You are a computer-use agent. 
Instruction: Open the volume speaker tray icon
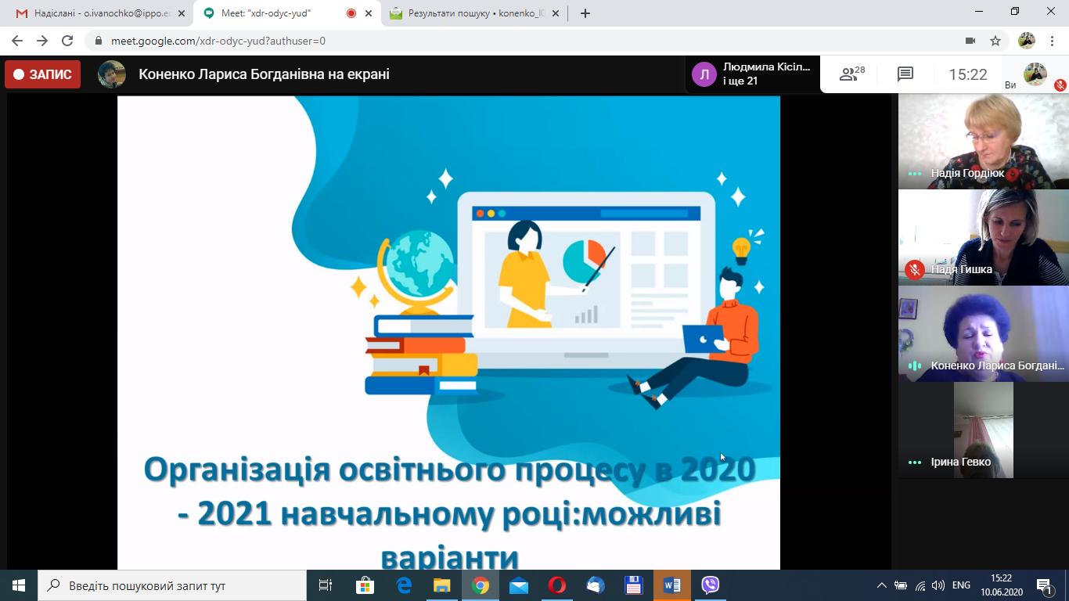coord(938,585)
